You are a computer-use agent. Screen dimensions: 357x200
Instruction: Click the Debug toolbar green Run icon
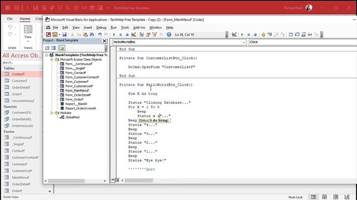(x=242, y=34)
